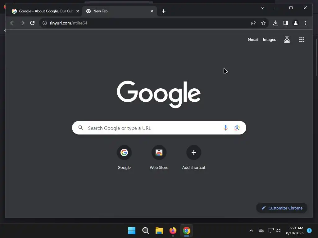The image size is (318, 238).
Task: Open a new tab with plus button
Action: point(164,11)
